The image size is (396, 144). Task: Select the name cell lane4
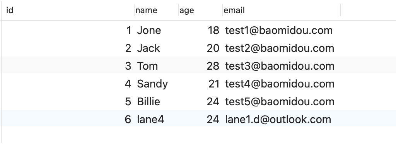(x=150, y=119)
